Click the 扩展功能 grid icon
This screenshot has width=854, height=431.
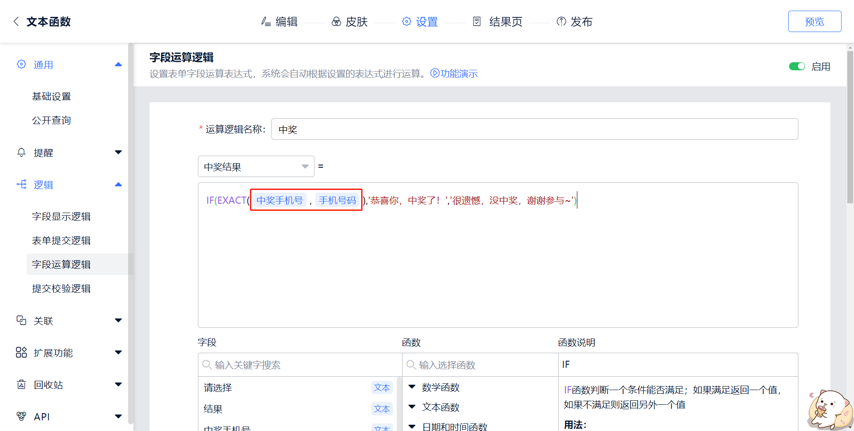point(21,352)
